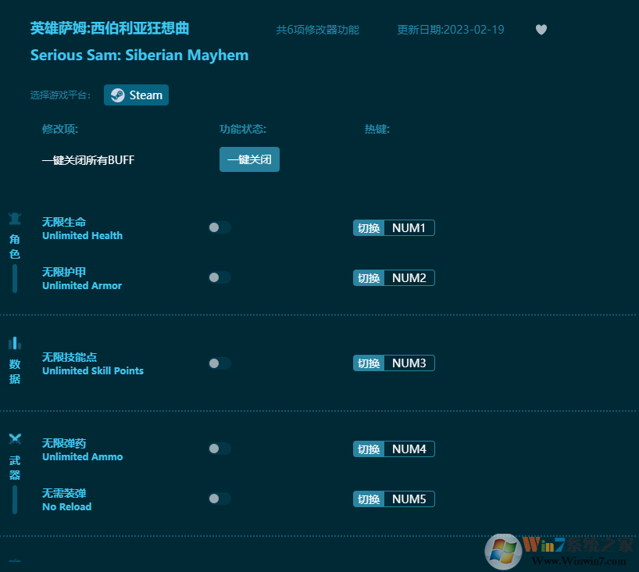Click the vertical bar under 角色 section
639x572 pixels.
coord(15,278)
